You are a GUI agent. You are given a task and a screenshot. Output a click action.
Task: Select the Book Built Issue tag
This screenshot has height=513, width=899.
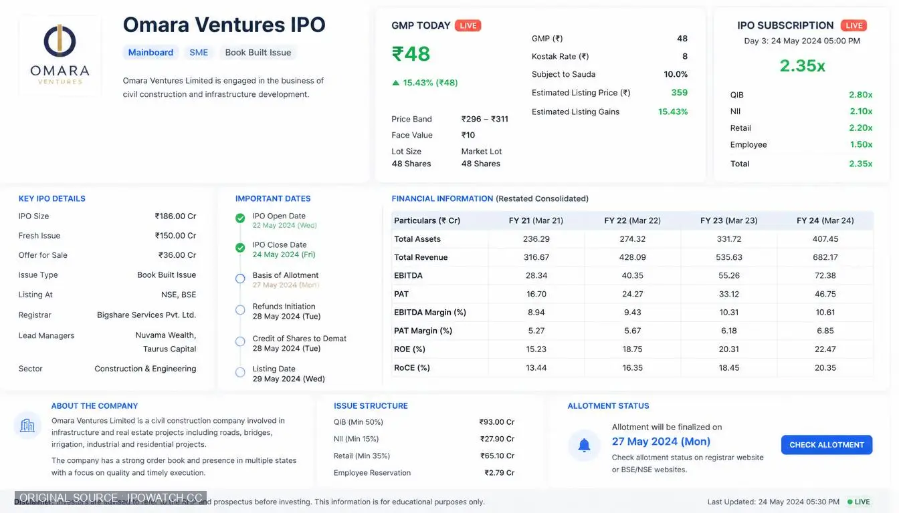click(258, 53)
